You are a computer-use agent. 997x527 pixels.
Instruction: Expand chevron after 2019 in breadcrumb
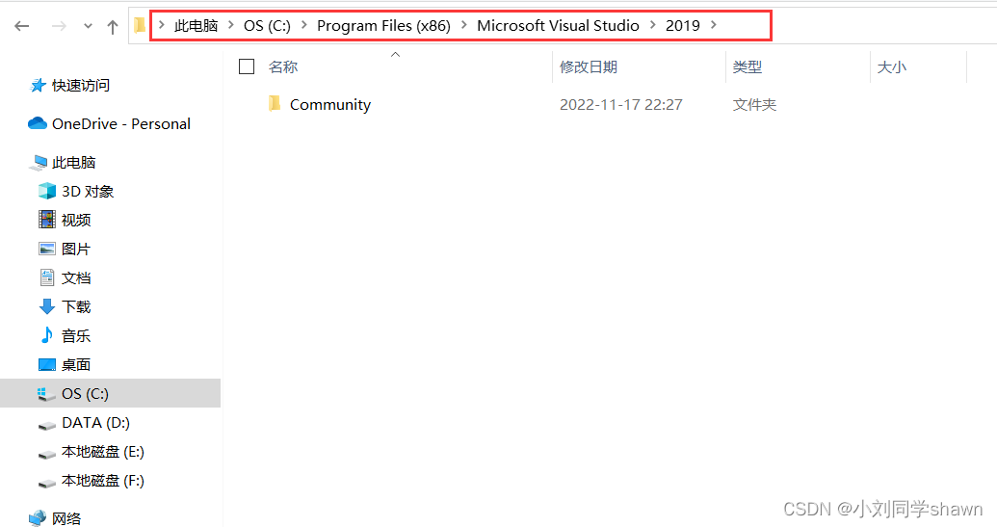click(x=714, y=25)
